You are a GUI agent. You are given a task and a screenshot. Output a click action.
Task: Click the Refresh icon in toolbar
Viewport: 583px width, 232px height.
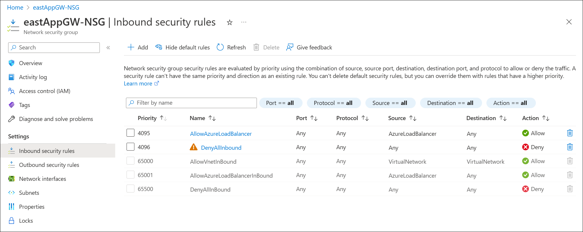[x=220, y=47]
